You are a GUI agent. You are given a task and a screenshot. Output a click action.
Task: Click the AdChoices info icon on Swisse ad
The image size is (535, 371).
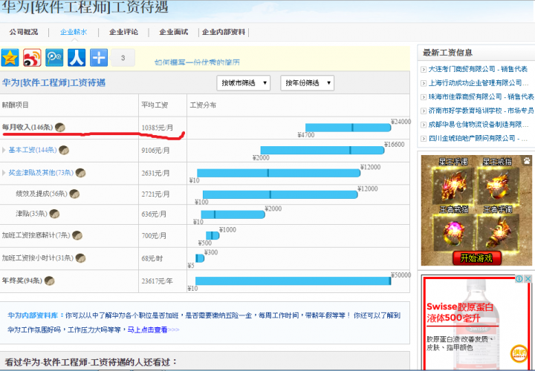pos(519,279)
